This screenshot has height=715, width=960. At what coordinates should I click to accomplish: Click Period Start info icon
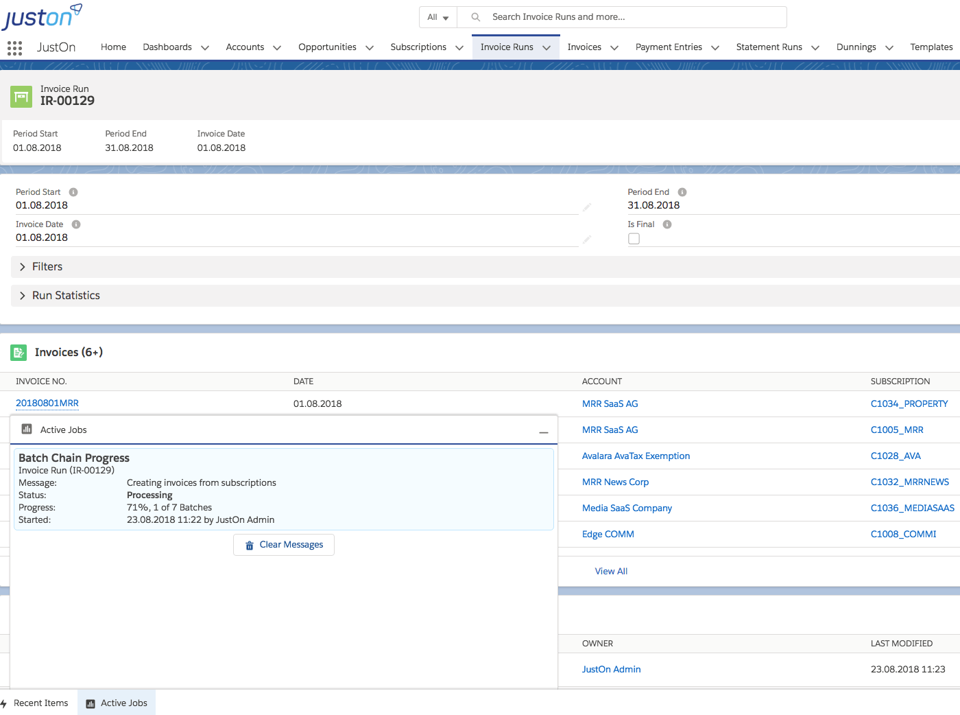73,192
